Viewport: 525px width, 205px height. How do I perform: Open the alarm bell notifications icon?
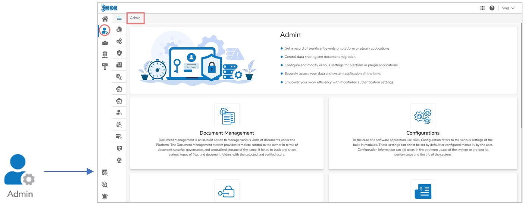[105, 196]
